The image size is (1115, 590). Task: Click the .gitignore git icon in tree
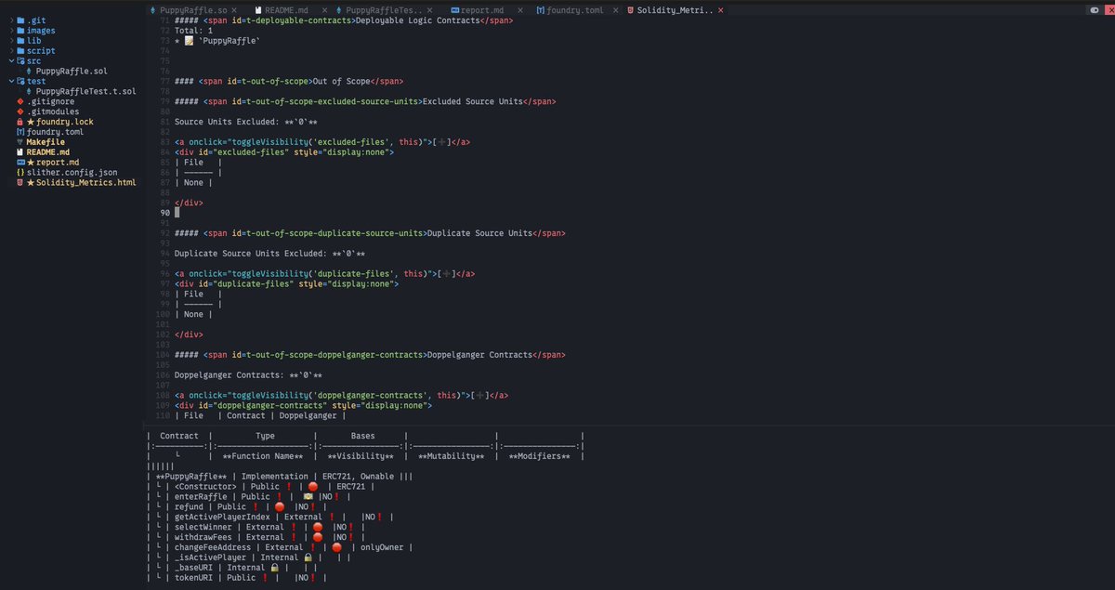coord(20,101)
